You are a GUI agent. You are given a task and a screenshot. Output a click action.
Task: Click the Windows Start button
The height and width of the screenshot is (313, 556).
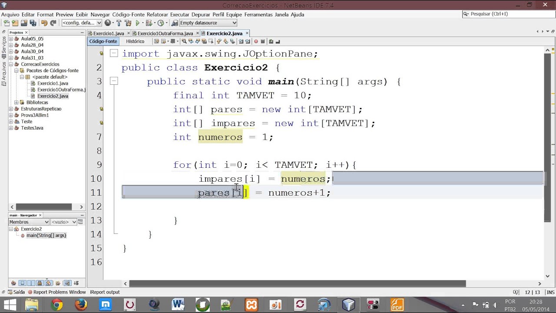point(10,305)
